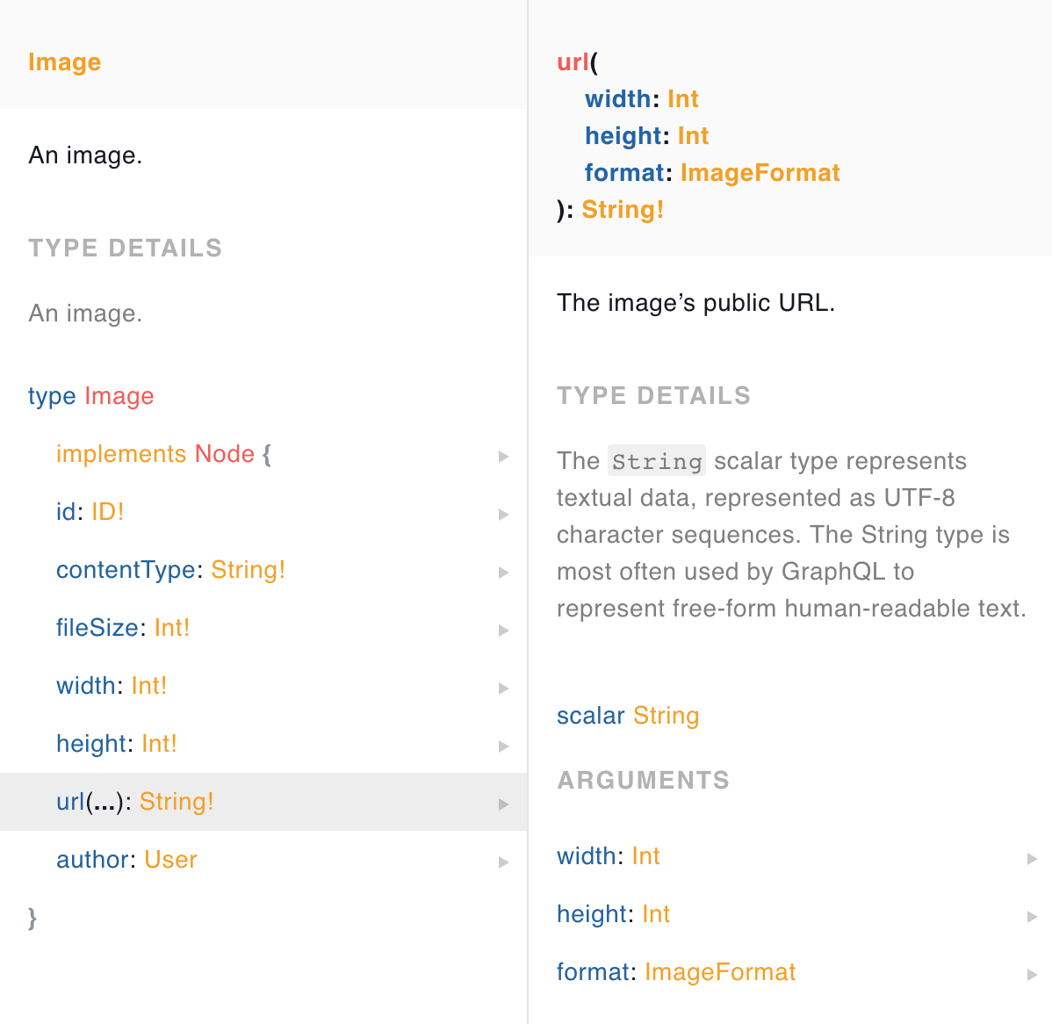Click arrow beside fileSize field
This screenshot has height=1024, width=1052.
click(x=503, y=630)
